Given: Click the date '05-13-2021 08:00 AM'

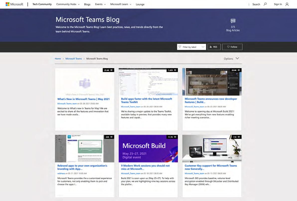Looking at the screenshot, I should (216, 173).
